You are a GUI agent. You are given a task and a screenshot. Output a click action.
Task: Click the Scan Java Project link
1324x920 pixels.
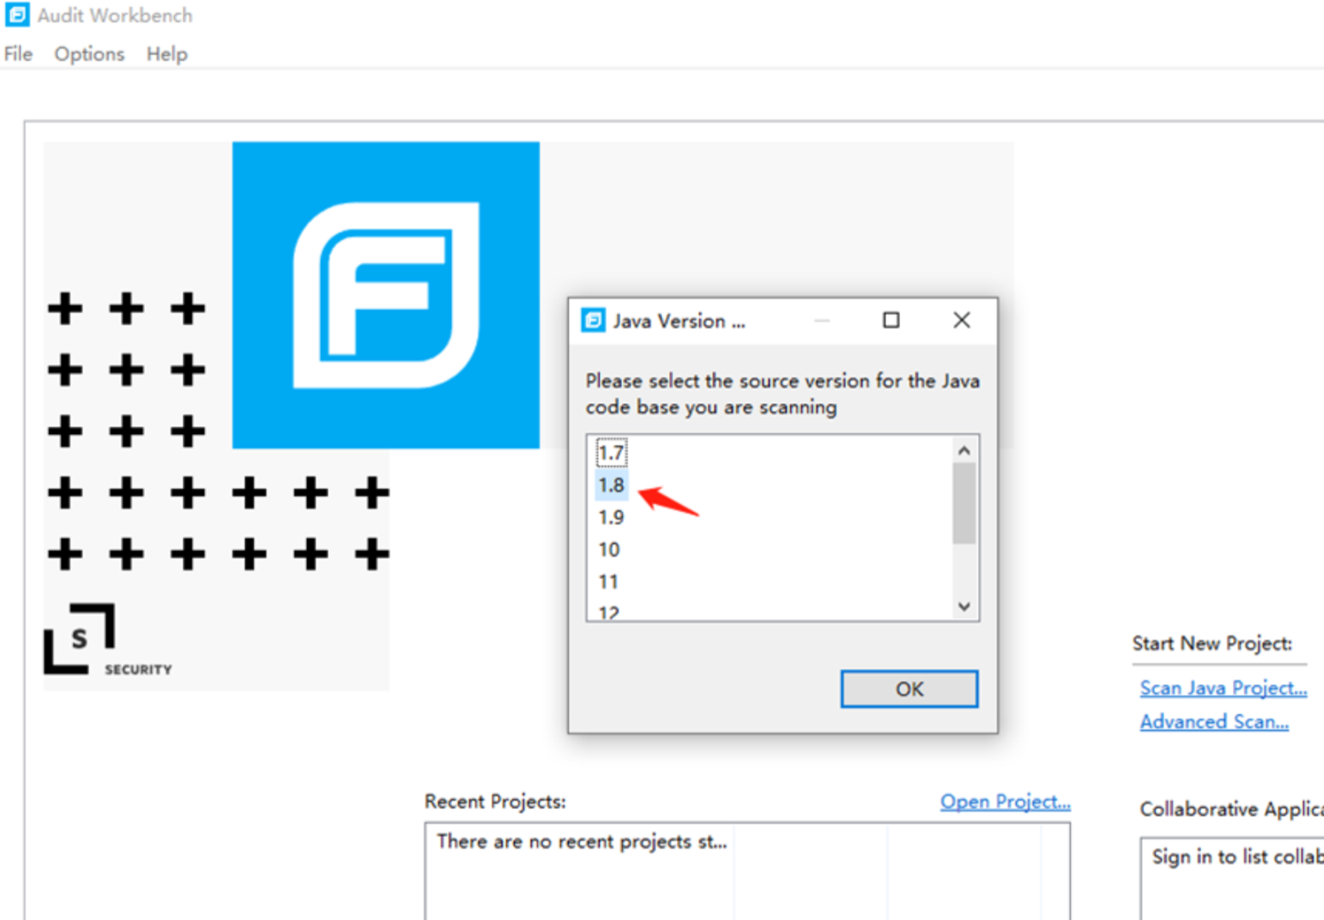[x=1224, y=688]
